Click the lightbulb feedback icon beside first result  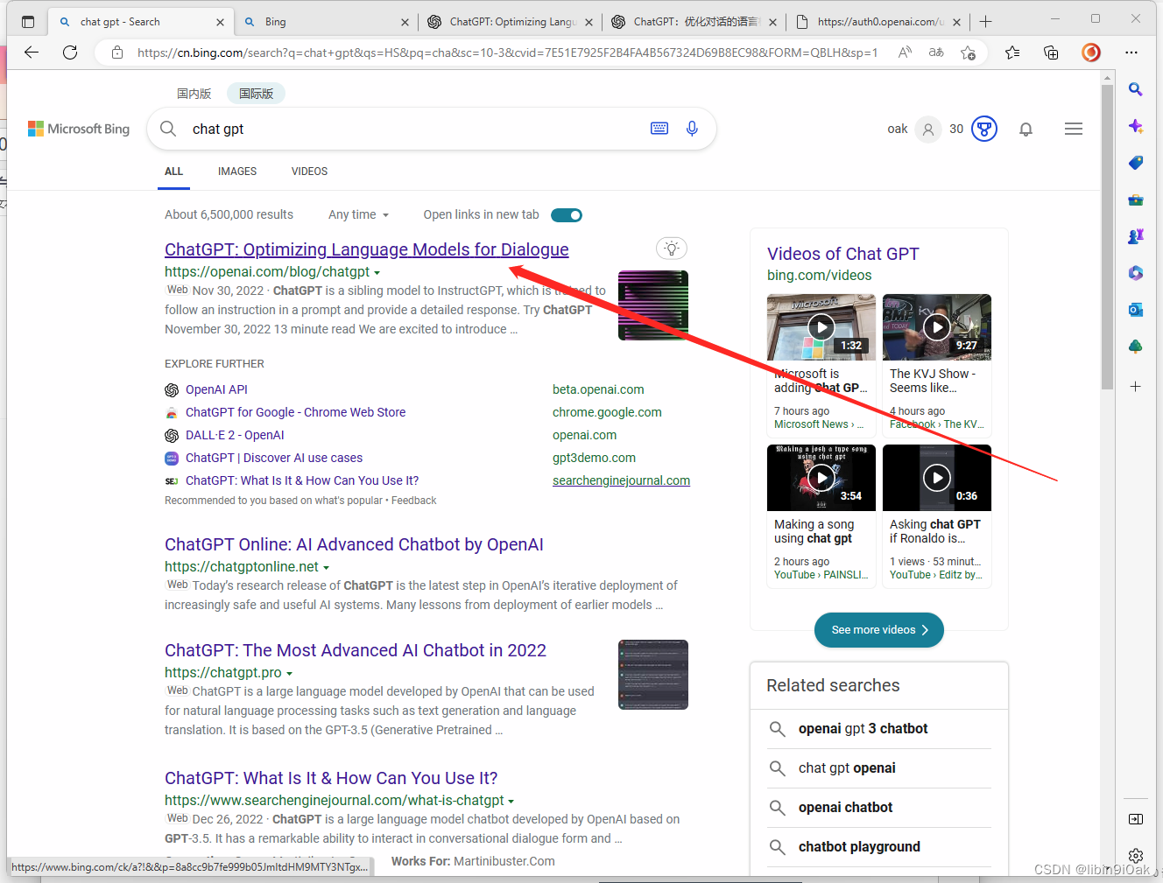(x=672, y=249)
